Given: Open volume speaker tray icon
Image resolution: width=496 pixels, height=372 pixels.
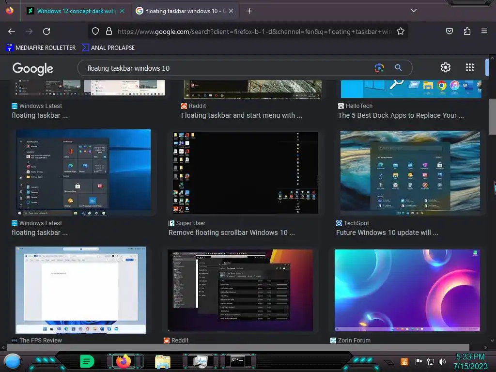Looking at the screenshot, I should [442, 361].
